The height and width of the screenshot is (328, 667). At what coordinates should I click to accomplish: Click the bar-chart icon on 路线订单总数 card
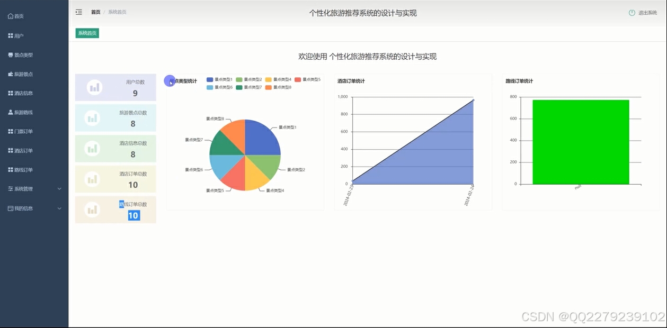(x=93, y=210)
